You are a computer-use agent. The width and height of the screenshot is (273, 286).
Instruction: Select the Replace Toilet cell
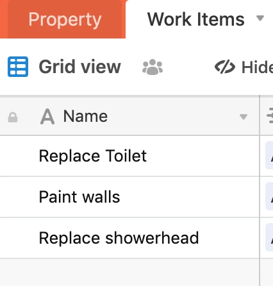pos(129,156)
